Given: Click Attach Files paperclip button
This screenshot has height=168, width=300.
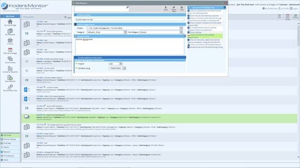Looking at the screenshot, I should (x=174, y=9).
